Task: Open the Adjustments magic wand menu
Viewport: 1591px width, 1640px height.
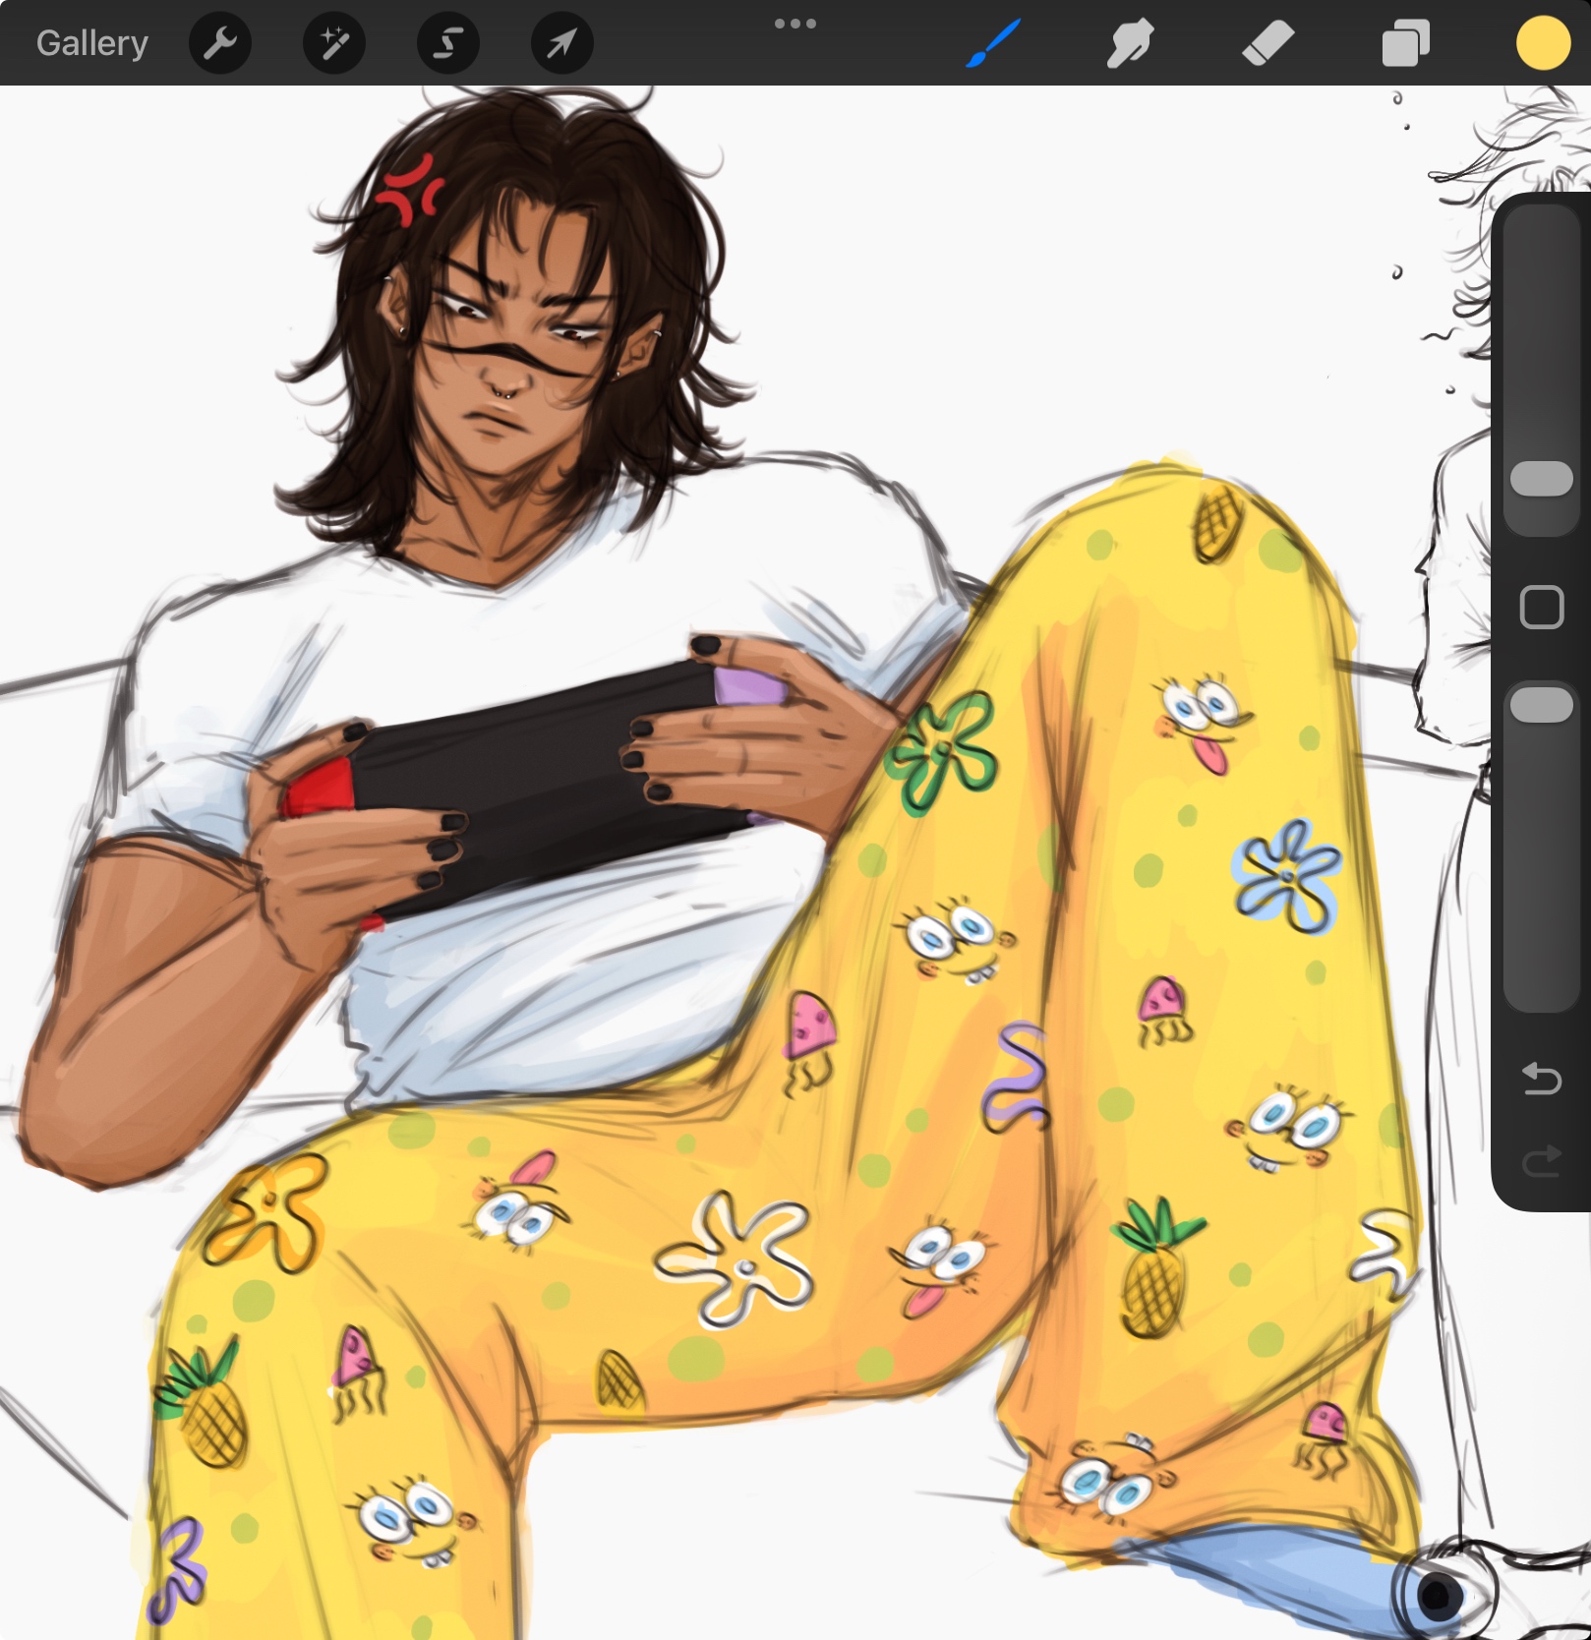Action: pos(333,43)
